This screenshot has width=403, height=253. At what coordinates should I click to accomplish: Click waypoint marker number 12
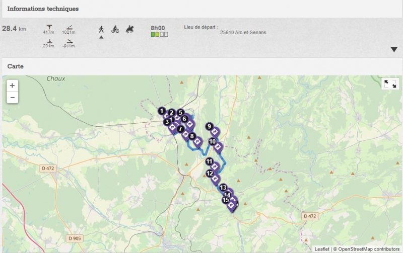210,173
